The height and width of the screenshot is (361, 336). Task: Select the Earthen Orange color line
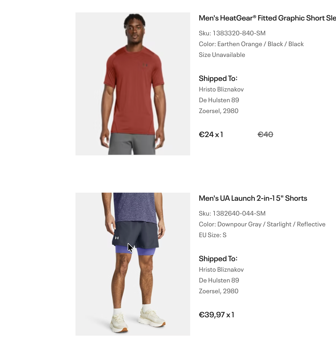[251, 44]
